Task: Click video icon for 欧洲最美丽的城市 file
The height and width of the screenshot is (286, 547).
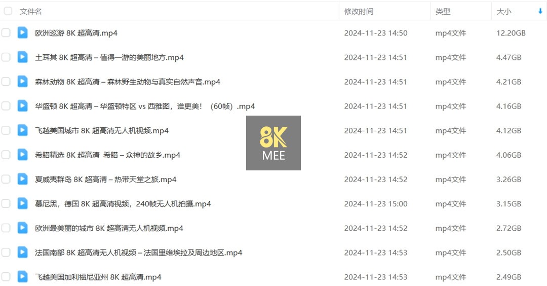Action: [22, 228]
